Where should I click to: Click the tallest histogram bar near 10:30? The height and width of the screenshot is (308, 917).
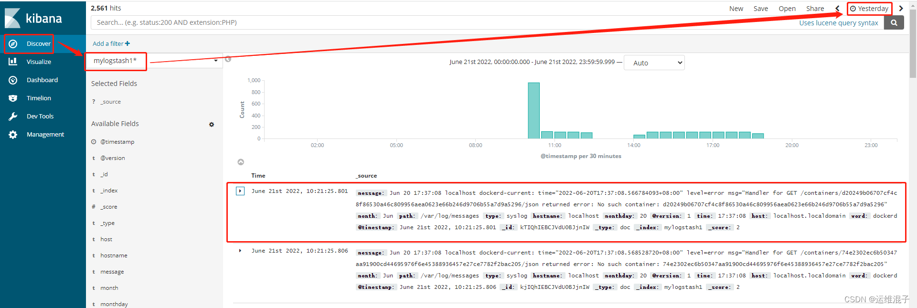coord(534,111)
